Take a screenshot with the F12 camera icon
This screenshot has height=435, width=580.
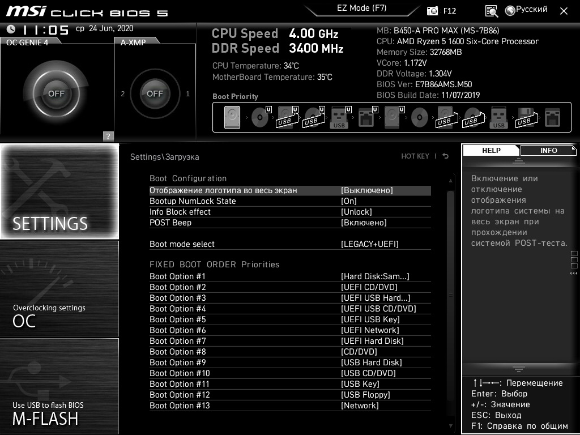[432, 11]
